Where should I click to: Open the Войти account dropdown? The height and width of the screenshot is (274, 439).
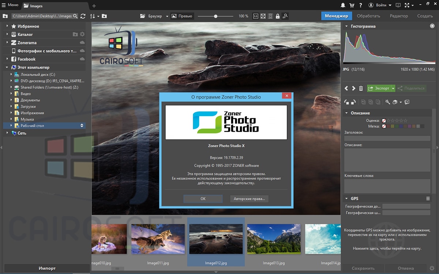pyautogui.click(x=380, y=5)
